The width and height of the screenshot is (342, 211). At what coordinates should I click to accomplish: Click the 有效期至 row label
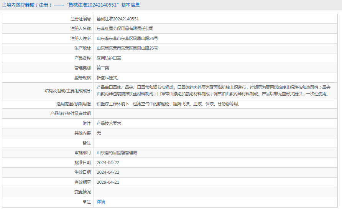click(x=82, y=182)
